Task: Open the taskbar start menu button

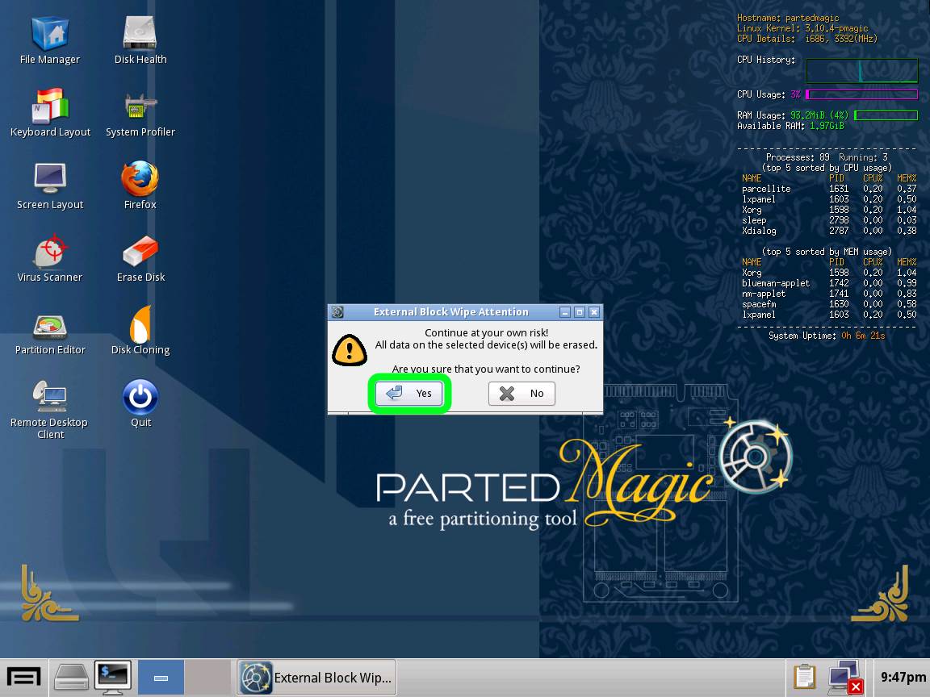Action: [23, 677]
